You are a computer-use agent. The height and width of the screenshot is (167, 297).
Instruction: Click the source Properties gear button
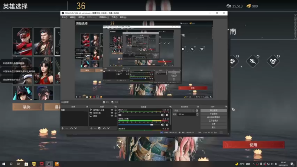tap(106, 102)
